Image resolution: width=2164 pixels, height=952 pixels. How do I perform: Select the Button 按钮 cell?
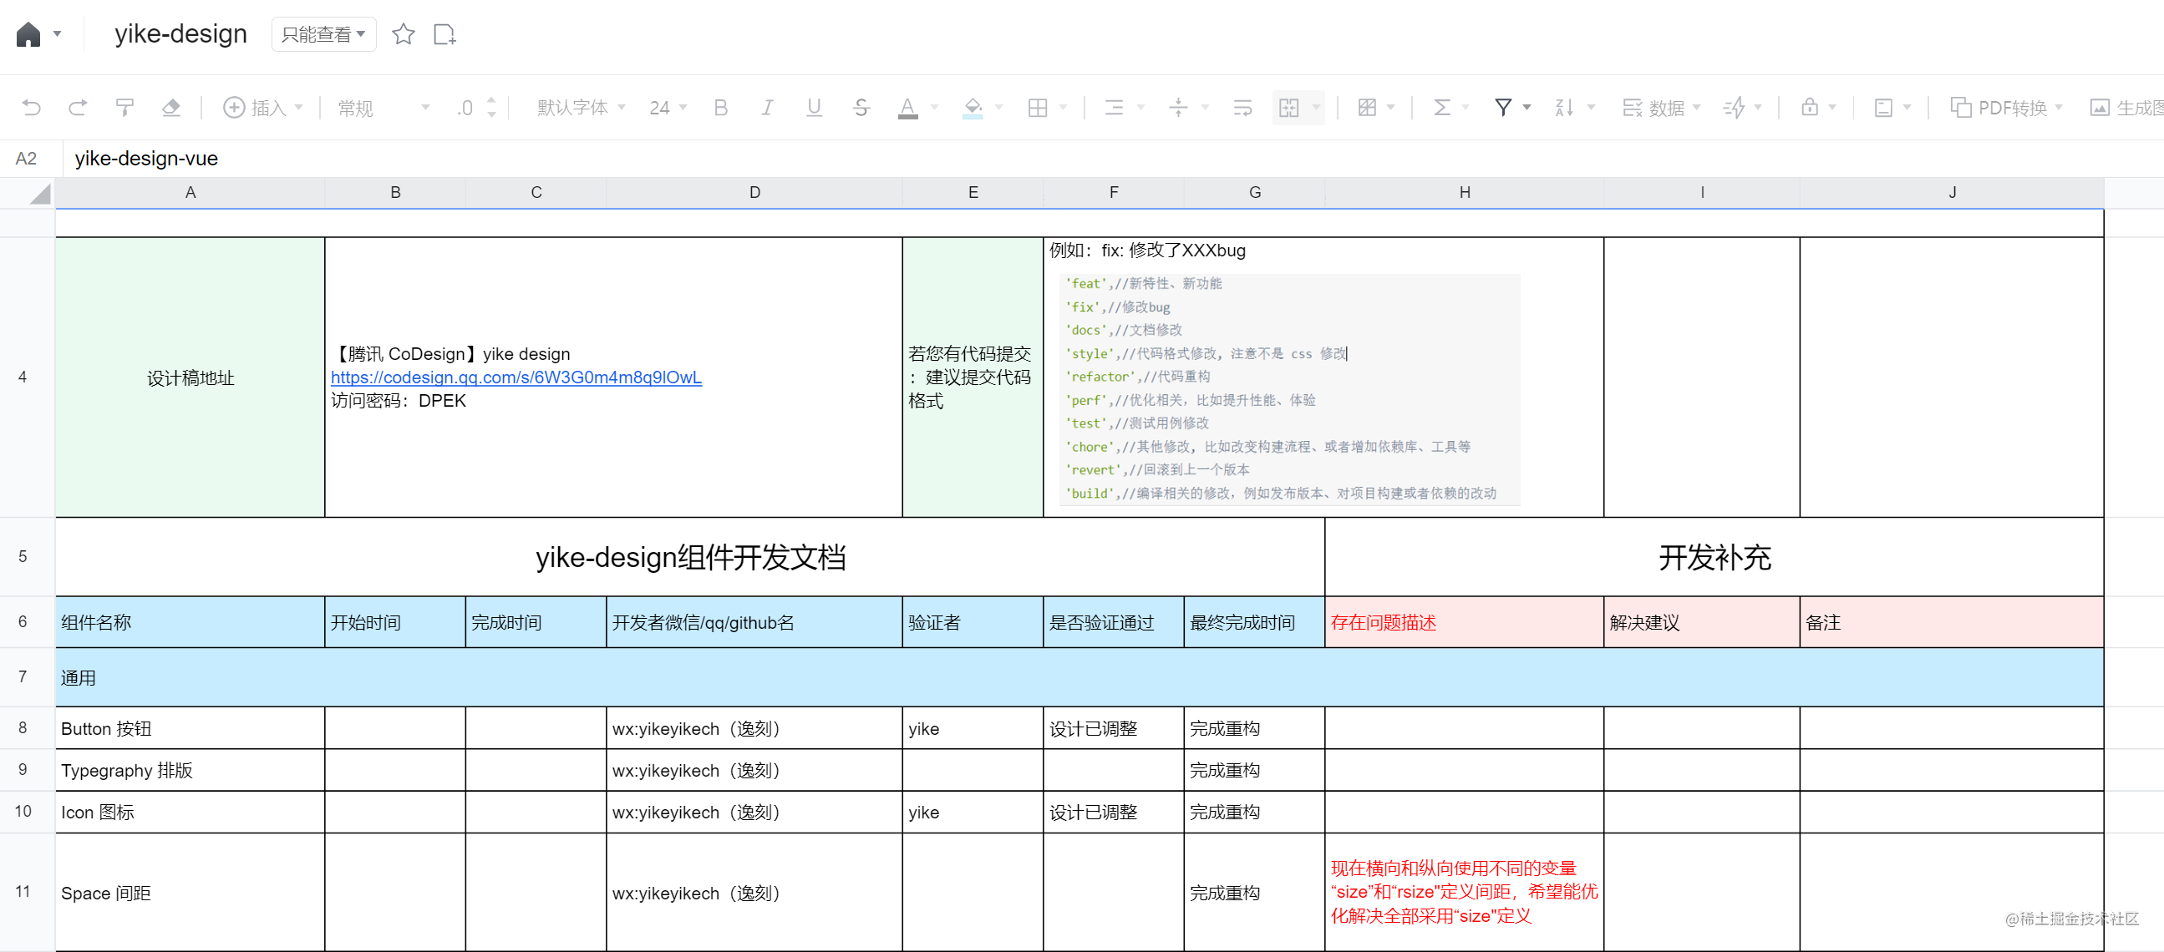click(190, 728)
